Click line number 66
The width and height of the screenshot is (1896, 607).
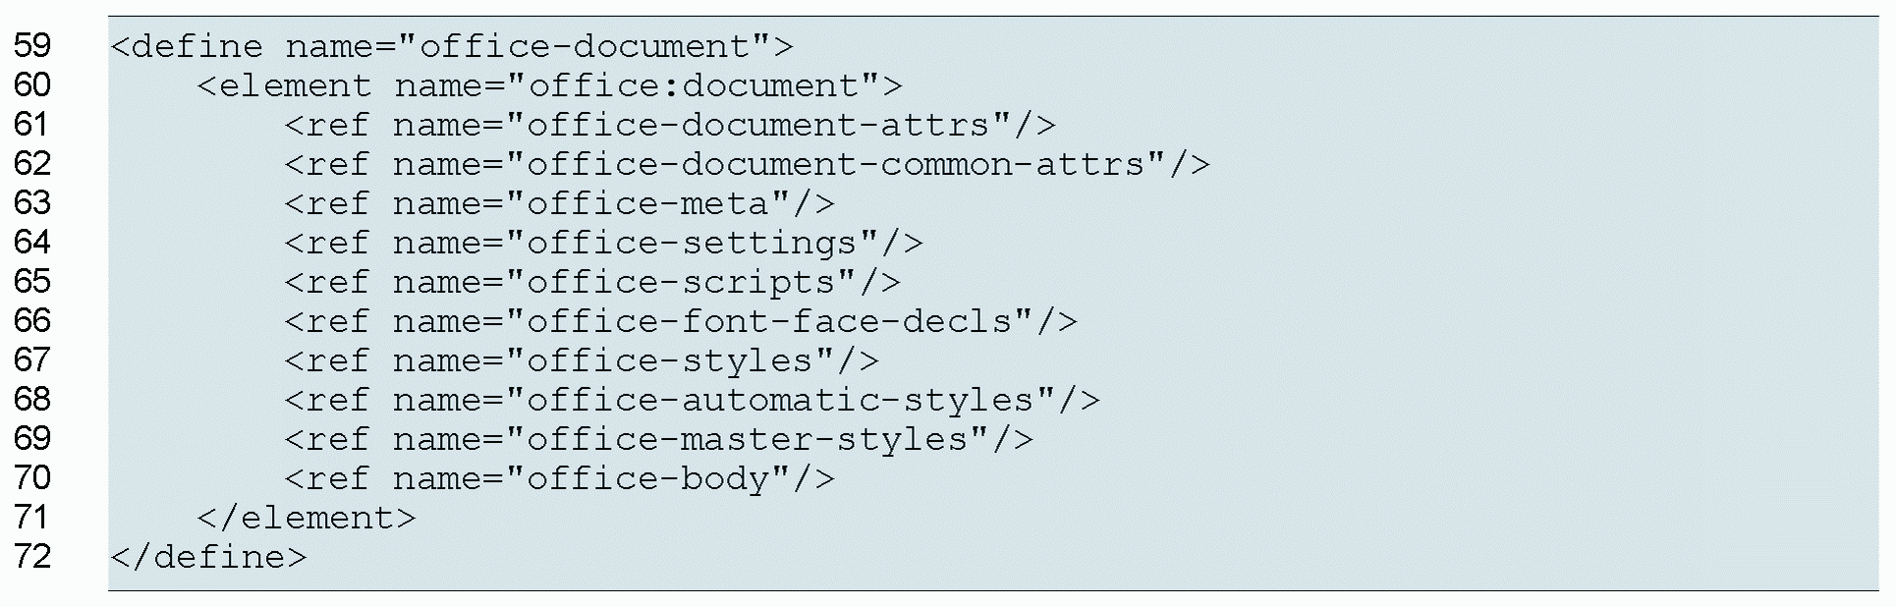pyautogui.click(x=32, y=320)
